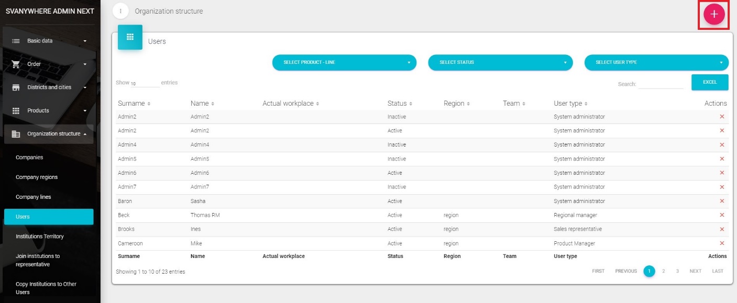
Task: Click delete icon for Brooks Ines
Action: pos(722,229)
